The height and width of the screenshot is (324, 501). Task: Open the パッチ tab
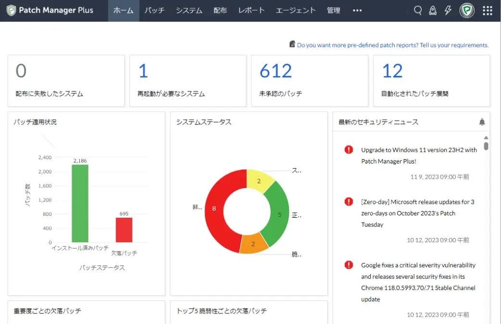[154, 11]
